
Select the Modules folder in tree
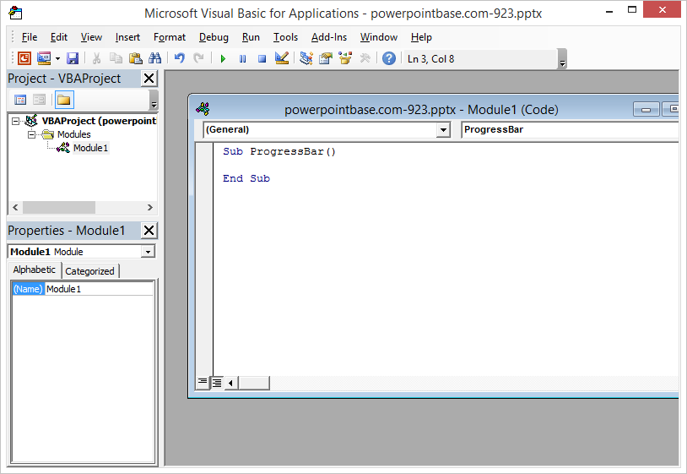point(73,134)
